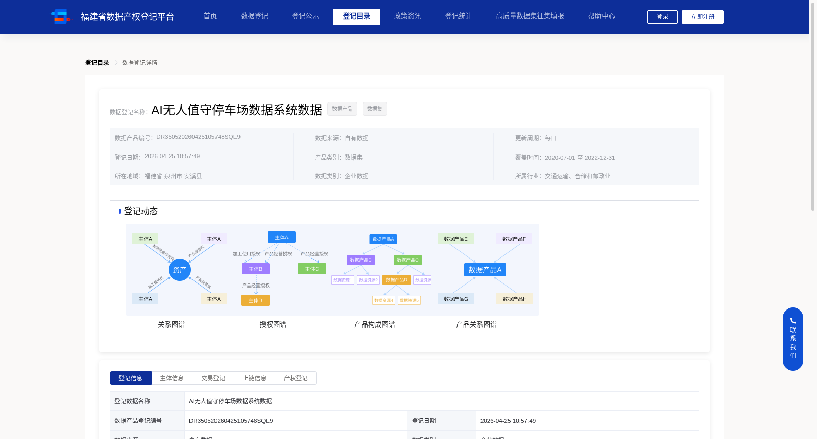Image resolution: width=817 pixels, height=439 pixels.
Task: Switch to the 上链信息 tab
Action: click(x=254, y=378)
